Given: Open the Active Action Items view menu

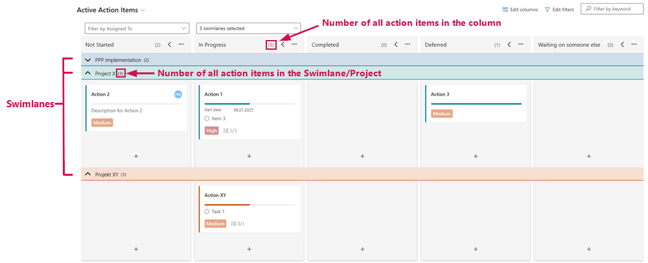Looking at the screenshot, I should click(x=143, y=10).
